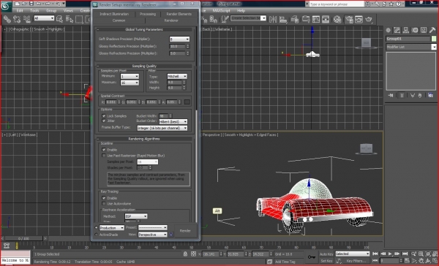Click the Redo arrow icon
This screenshot has height=266, width=439.
tap(47, 4)
